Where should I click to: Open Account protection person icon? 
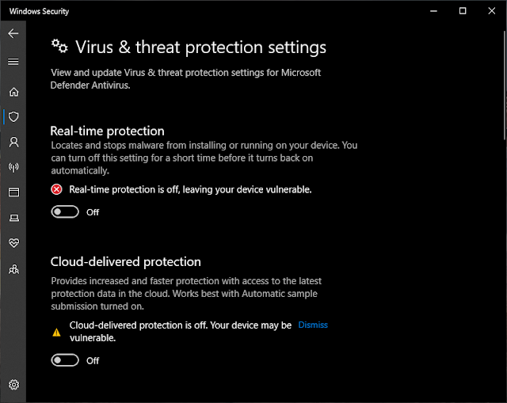pyautogui.click(x=13, y=142)
